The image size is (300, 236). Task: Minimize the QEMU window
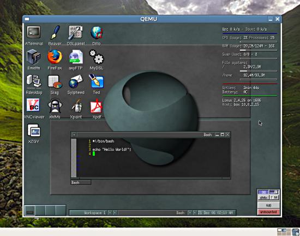click(x=271, y=19)
